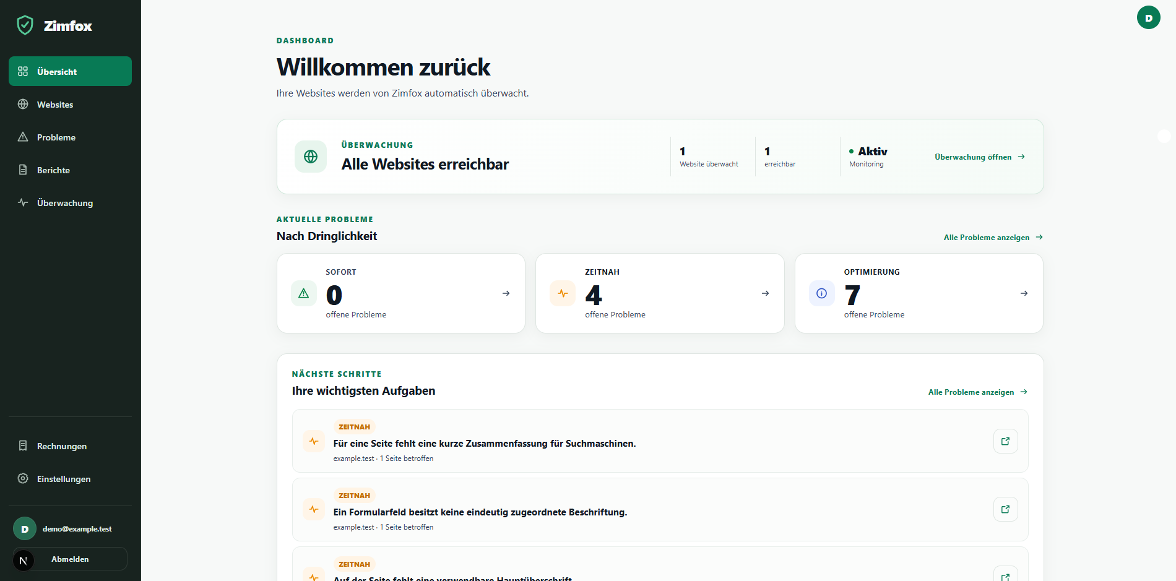The height and width of the screenshot is (581, 1176).
Task: Click the arrow in the Optimierung card
Action: point(1024,293)
